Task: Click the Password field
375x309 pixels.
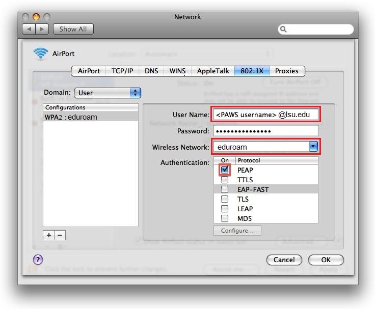Action: (265, 131)
